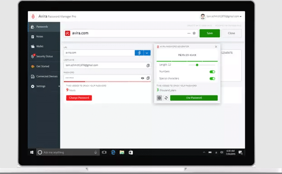Click the green Use Password button
The width and height of the screenshot is (282, 174).
(194, 98)
